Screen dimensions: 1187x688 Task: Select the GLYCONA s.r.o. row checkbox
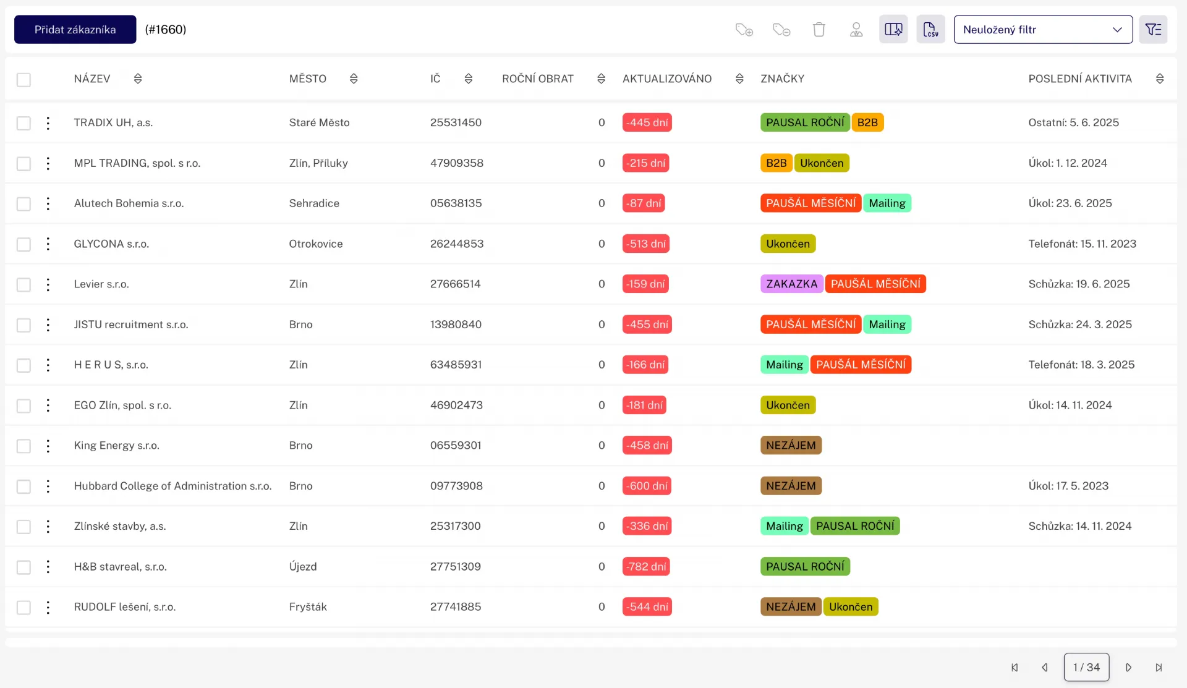(x=23, y=244)
